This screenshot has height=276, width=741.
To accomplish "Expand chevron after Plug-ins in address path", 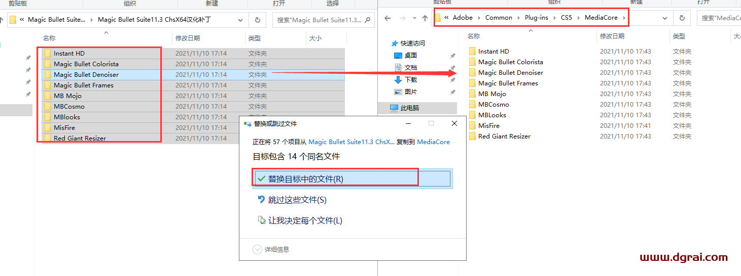I will (x=554, y=18).
